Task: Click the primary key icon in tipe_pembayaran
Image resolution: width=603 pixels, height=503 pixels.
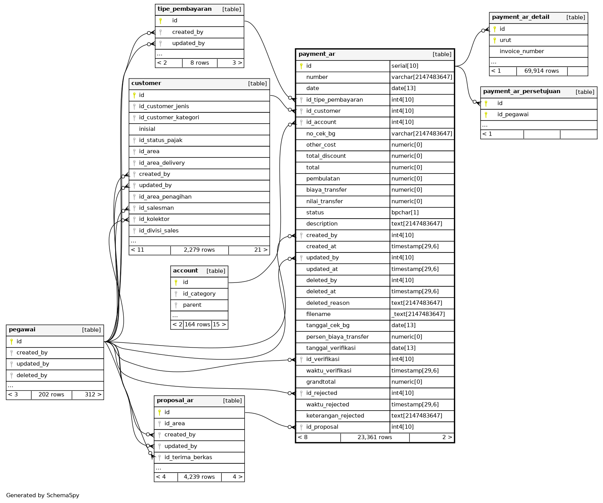Action: point(161,21)
